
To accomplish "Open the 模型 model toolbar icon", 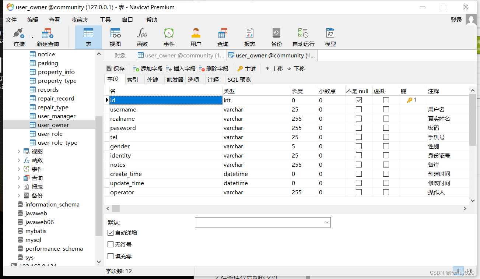I will pyautogui.click(x=330, y=38).
